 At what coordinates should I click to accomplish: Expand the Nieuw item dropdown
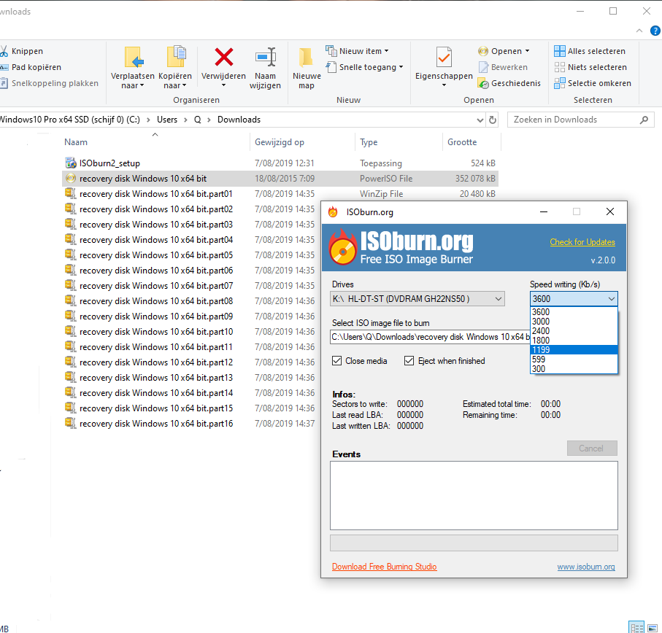pyautogui.click(x=363, y=51)
